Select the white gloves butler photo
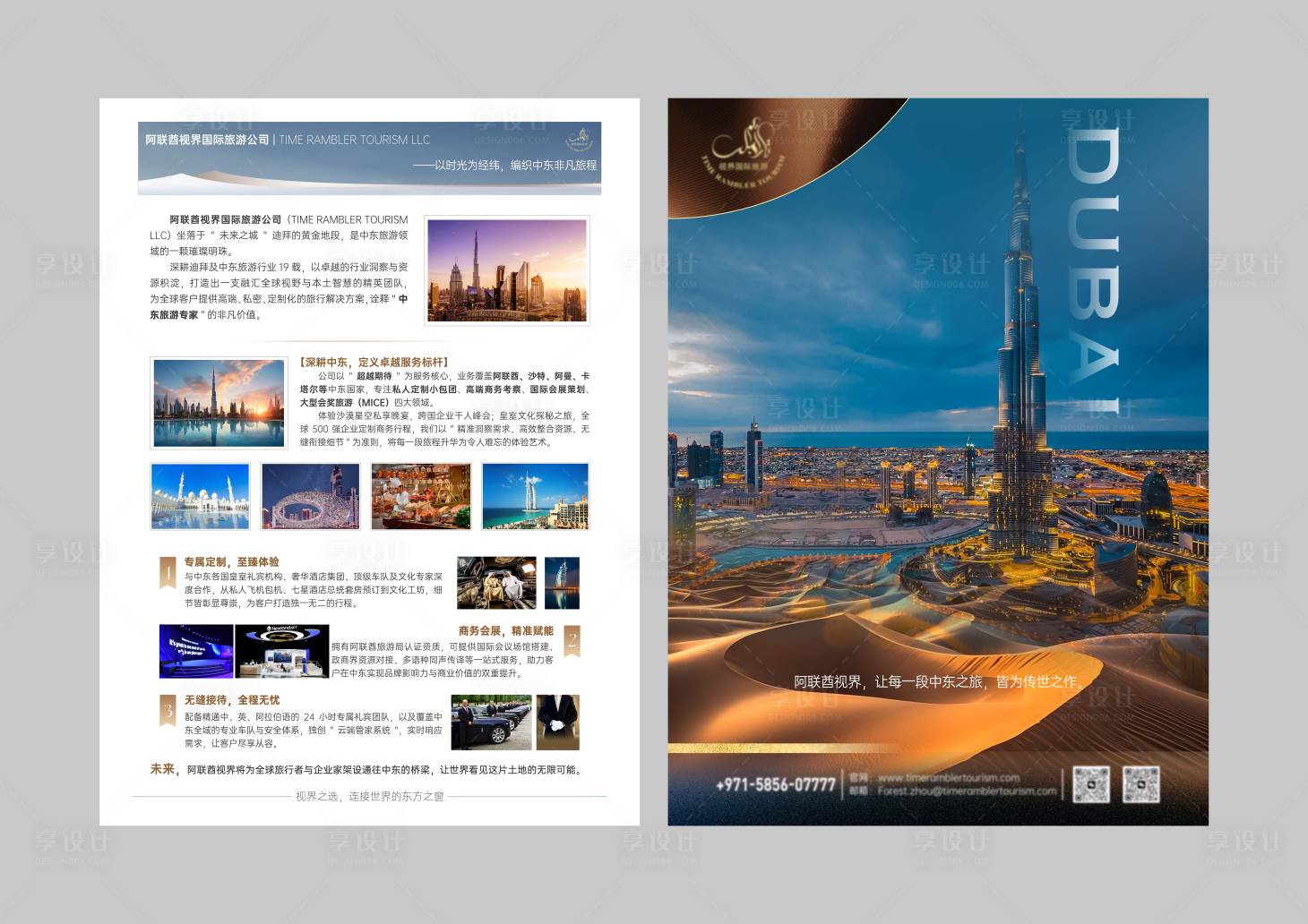This screenshot has width=1308, height=924. pos(557,722)
